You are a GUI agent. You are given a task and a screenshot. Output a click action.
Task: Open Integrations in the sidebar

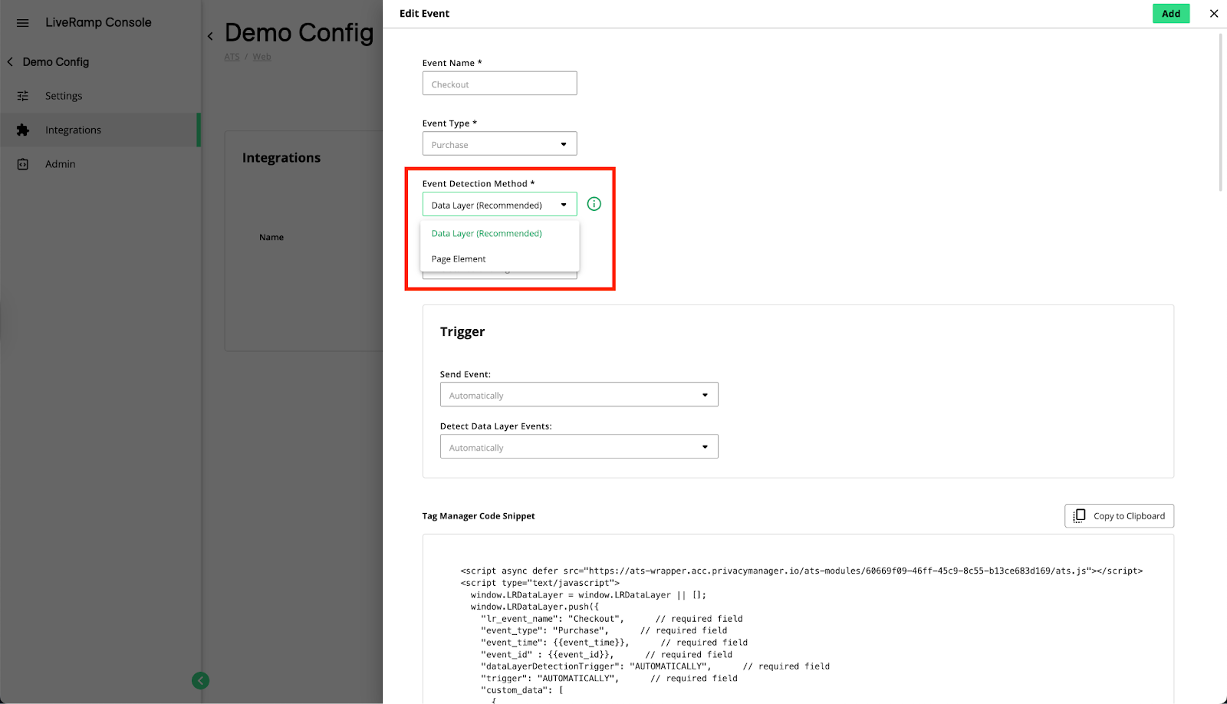pyautogui.click(x=100, y=130)
